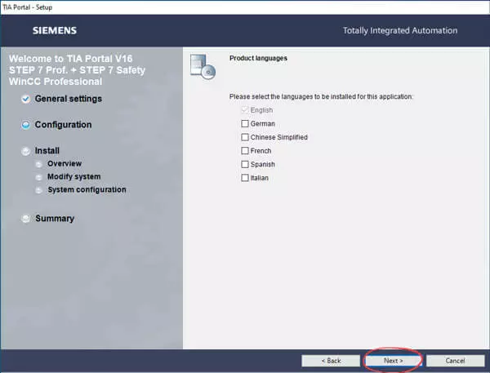
Task: Open the General settings step
Action: tap(68, 99)
